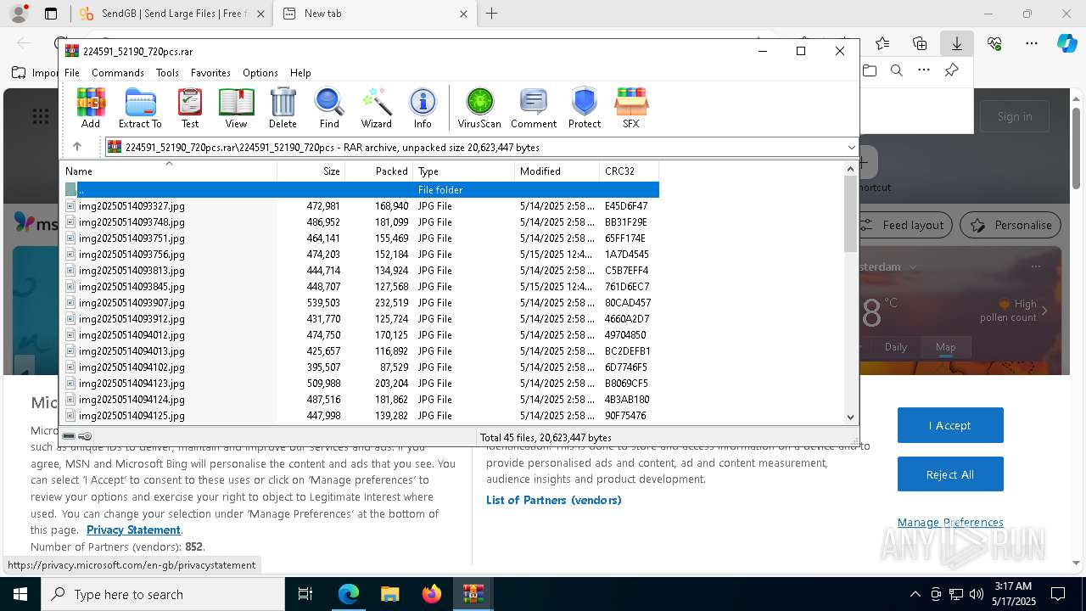Select file img20250514093748.jpg
Image resolution: width=1086 pixels, height=611 pixels.
pyautogui.click(x=361, y=222)
